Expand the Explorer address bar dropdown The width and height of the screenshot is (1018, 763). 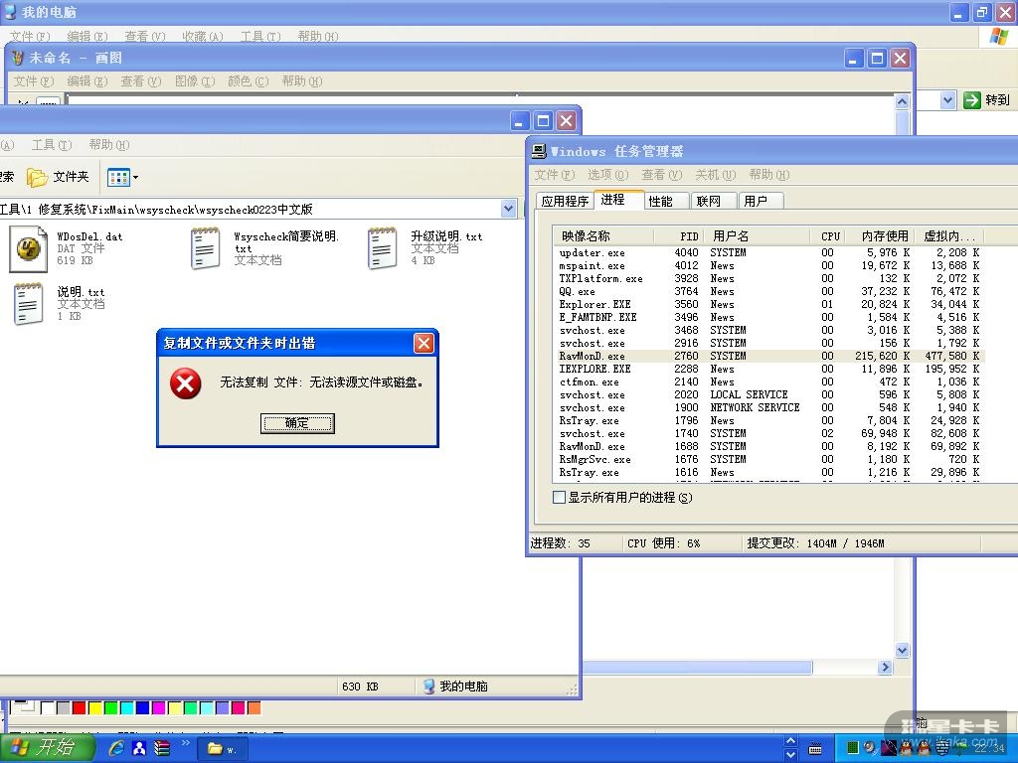click(508, 209)
